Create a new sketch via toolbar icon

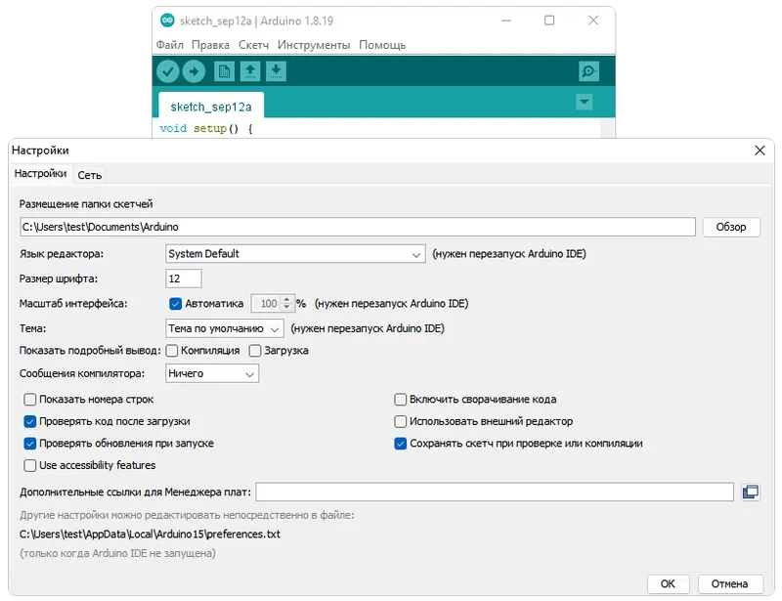tap(227, 69)
